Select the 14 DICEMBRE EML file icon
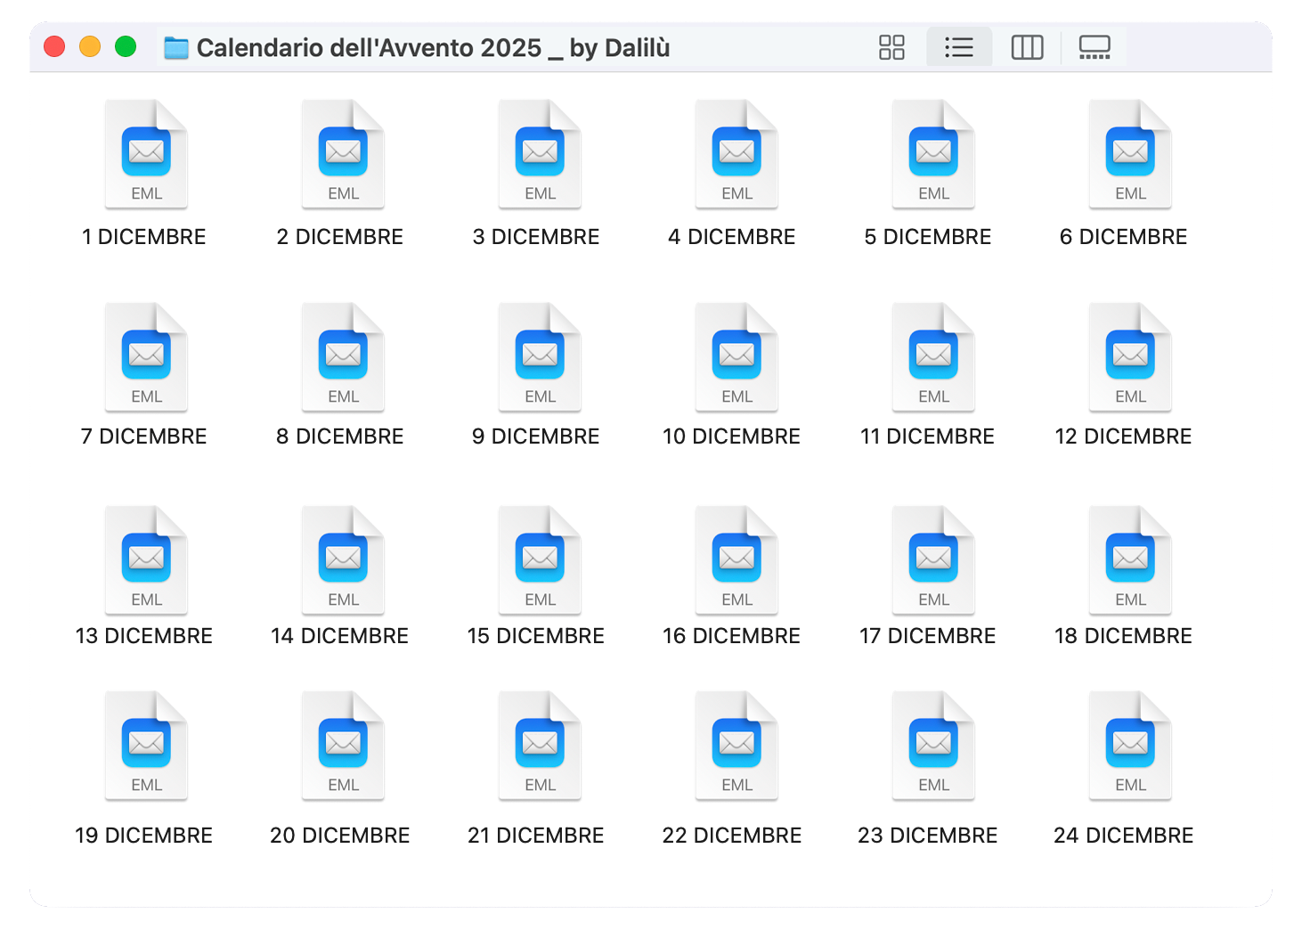 (344, 560)
